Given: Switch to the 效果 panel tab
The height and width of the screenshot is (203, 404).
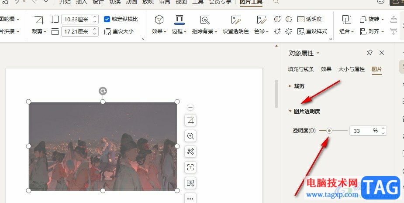Looking at the screenshot, I should [326, 69].
